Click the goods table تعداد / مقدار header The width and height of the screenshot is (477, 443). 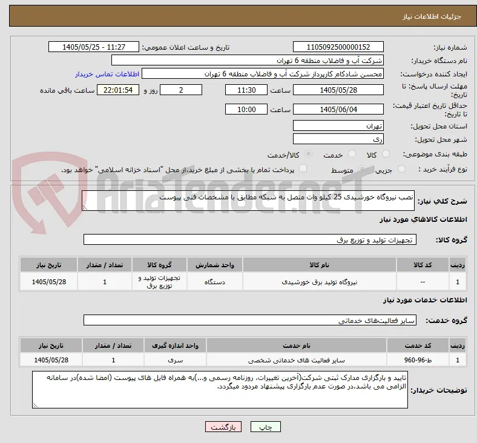coord(105,265)
